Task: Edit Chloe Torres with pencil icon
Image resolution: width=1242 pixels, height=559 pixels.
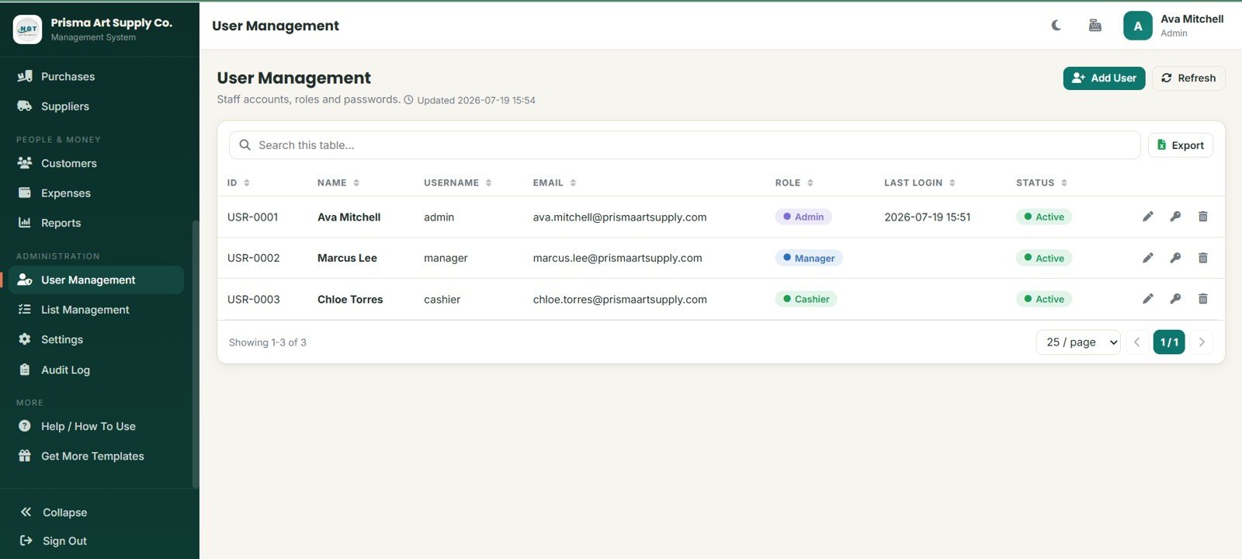Action: 1148,299
